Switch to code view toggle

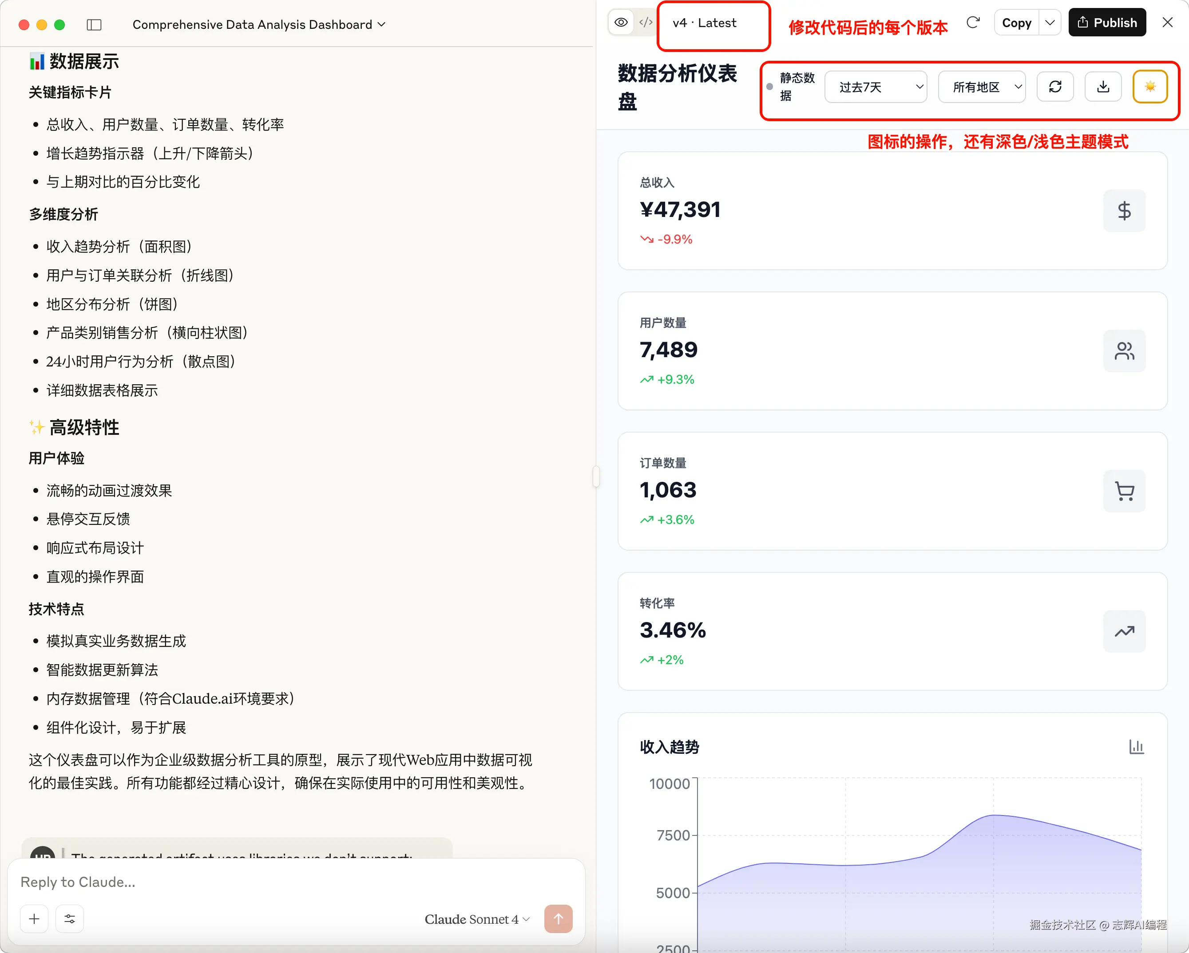(645, 23)
